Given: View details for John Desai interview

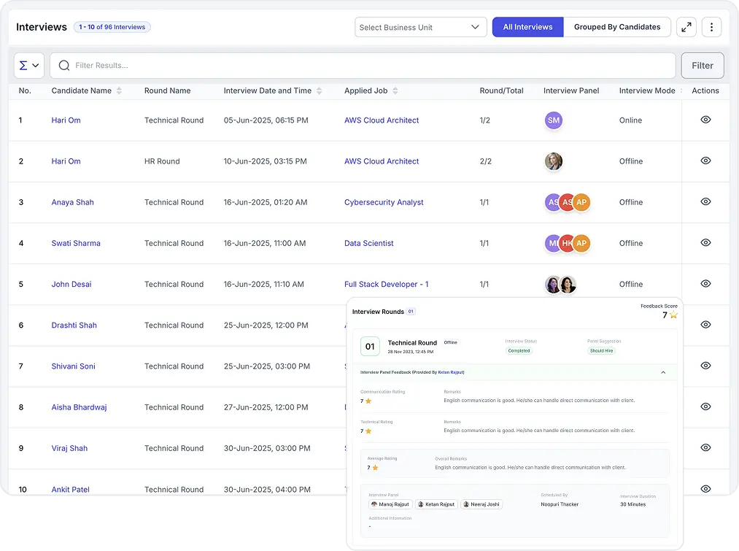Looking at the screenshot, I should (705, 284).
